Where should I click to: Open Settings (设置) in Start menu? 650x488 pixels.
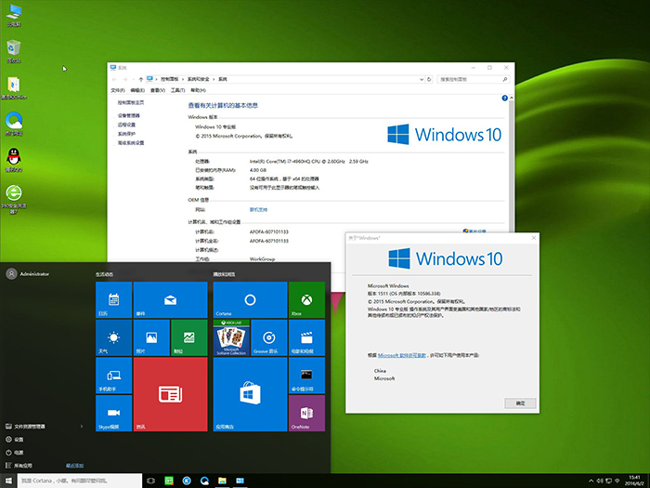coord(19,439)
